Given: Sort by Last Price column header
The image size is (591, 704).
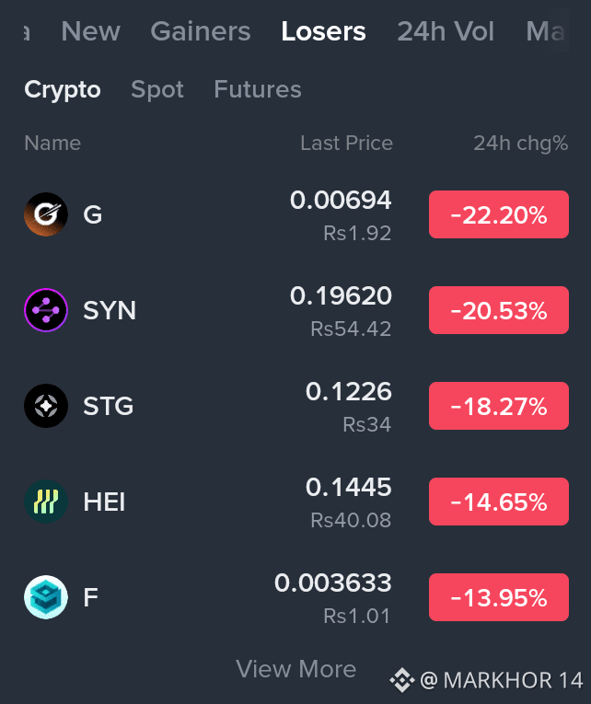Looking at the screenshot, I should click(346, 144).
